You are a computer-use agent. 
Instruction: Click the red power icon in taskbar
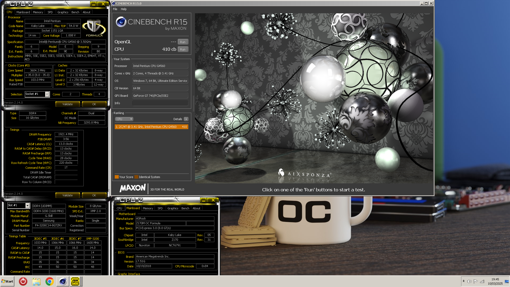coord(23,281)
